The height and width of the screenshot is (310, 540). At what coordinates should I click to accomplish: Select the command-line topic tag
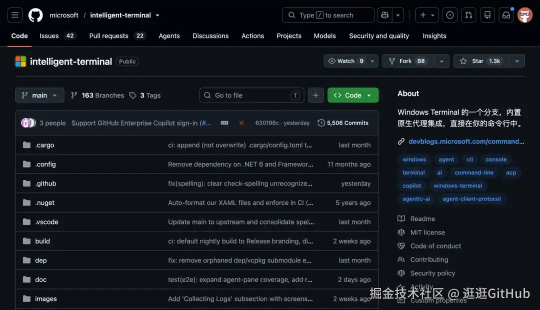474,172
